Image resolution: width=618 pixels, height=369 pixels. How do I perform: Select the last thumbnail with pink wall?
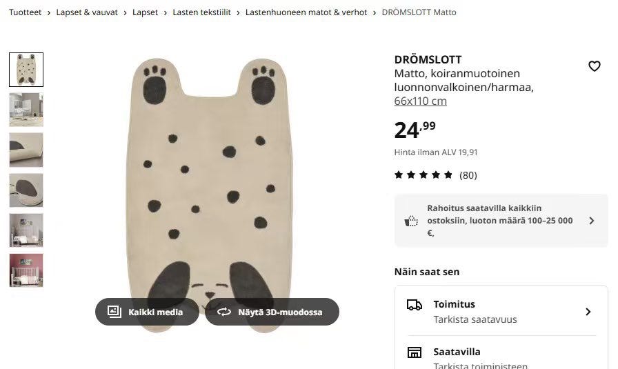pyautogui.click(x=26, y=270)
